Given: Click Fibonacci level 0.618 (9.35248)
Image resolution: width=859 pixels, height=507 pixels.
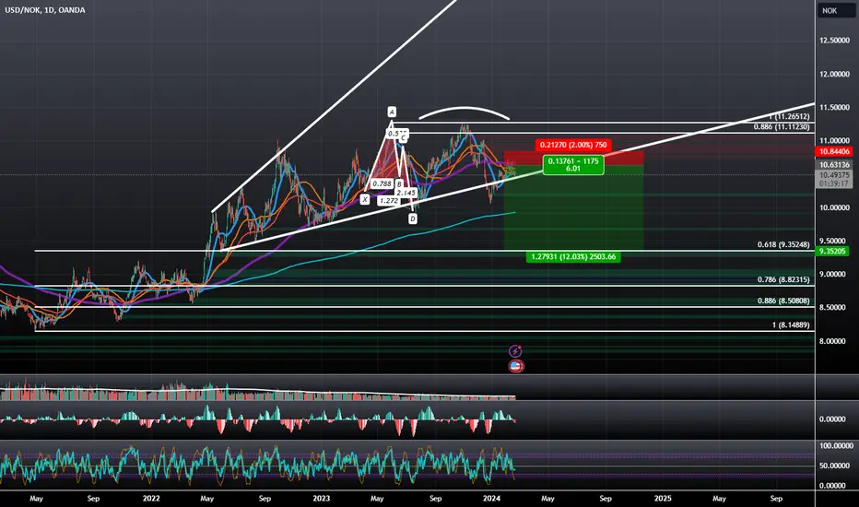Looking at the screenshot, I should coord(783,244).
